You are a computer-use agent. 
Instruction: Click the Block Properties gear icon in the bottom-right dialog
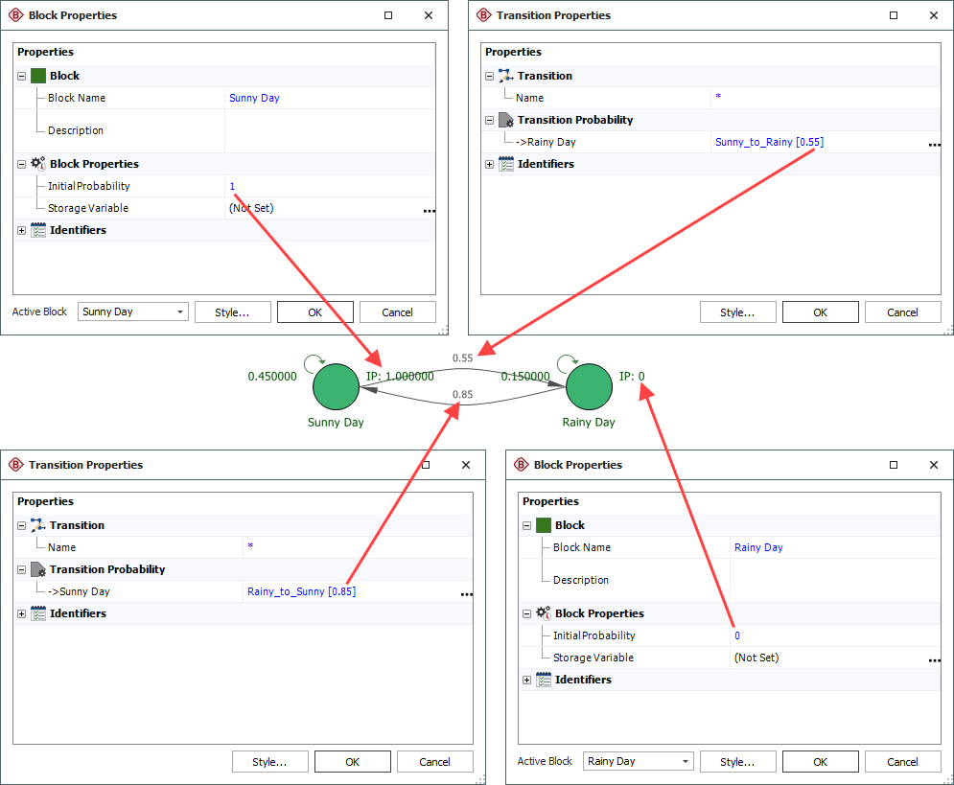[544, 613]
